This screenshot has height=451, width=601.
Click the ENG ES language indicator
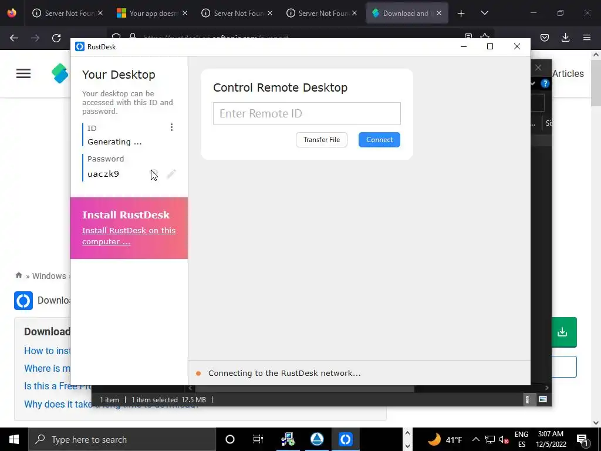click(521, 439)
